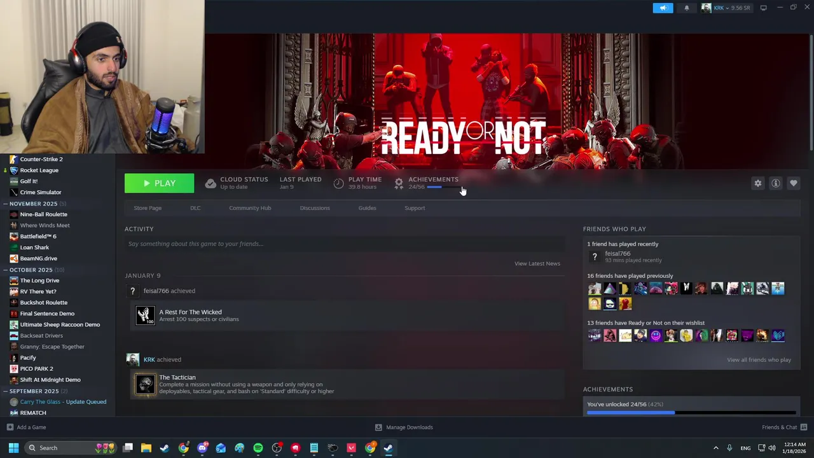Check the Cloud Status icon

click(210, 183)
